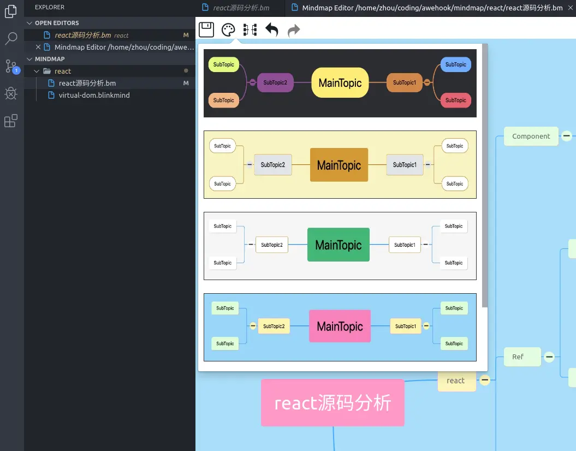The height and width of the screenshot is (451, 576).
Task: Collapse the react node's children
Action: (x=485, y=380)
